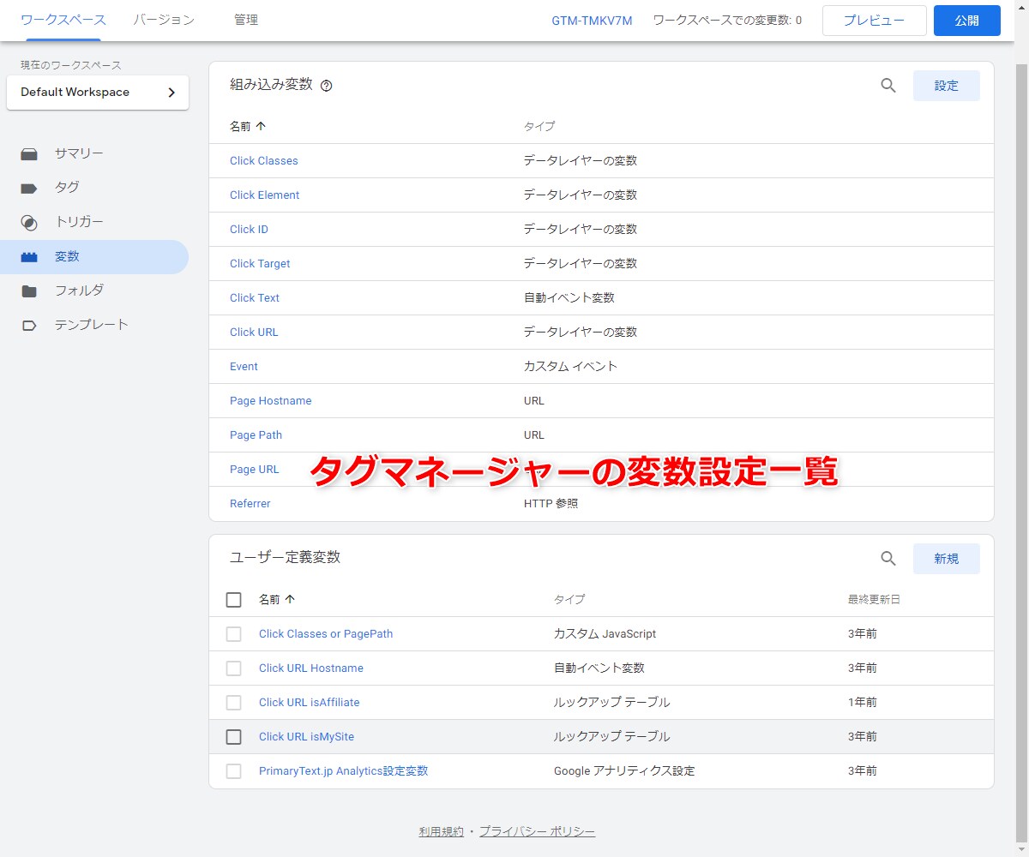Image resolution: width=1029 pixels, height=857 pixels.
Task: Check the Click URL Hostname row
Action: [233, 668]
